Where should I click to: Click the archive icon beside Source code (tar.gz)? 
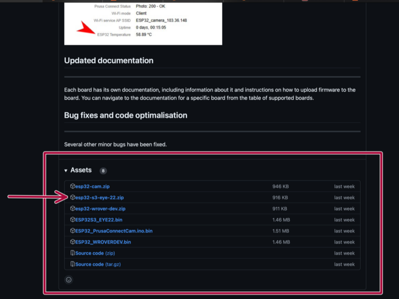point(73,264)
